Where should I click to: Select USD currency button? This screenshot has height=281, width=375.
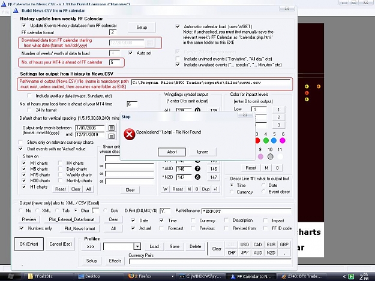click(x=244, y=244)
